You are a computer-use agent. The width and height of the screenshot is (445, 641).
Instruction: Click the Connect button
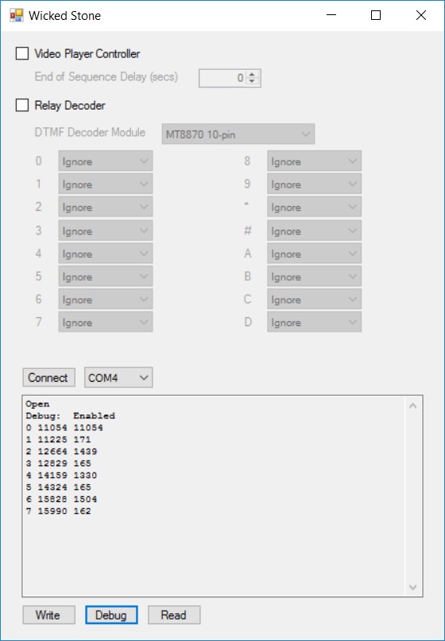click(x=49, y=377)
